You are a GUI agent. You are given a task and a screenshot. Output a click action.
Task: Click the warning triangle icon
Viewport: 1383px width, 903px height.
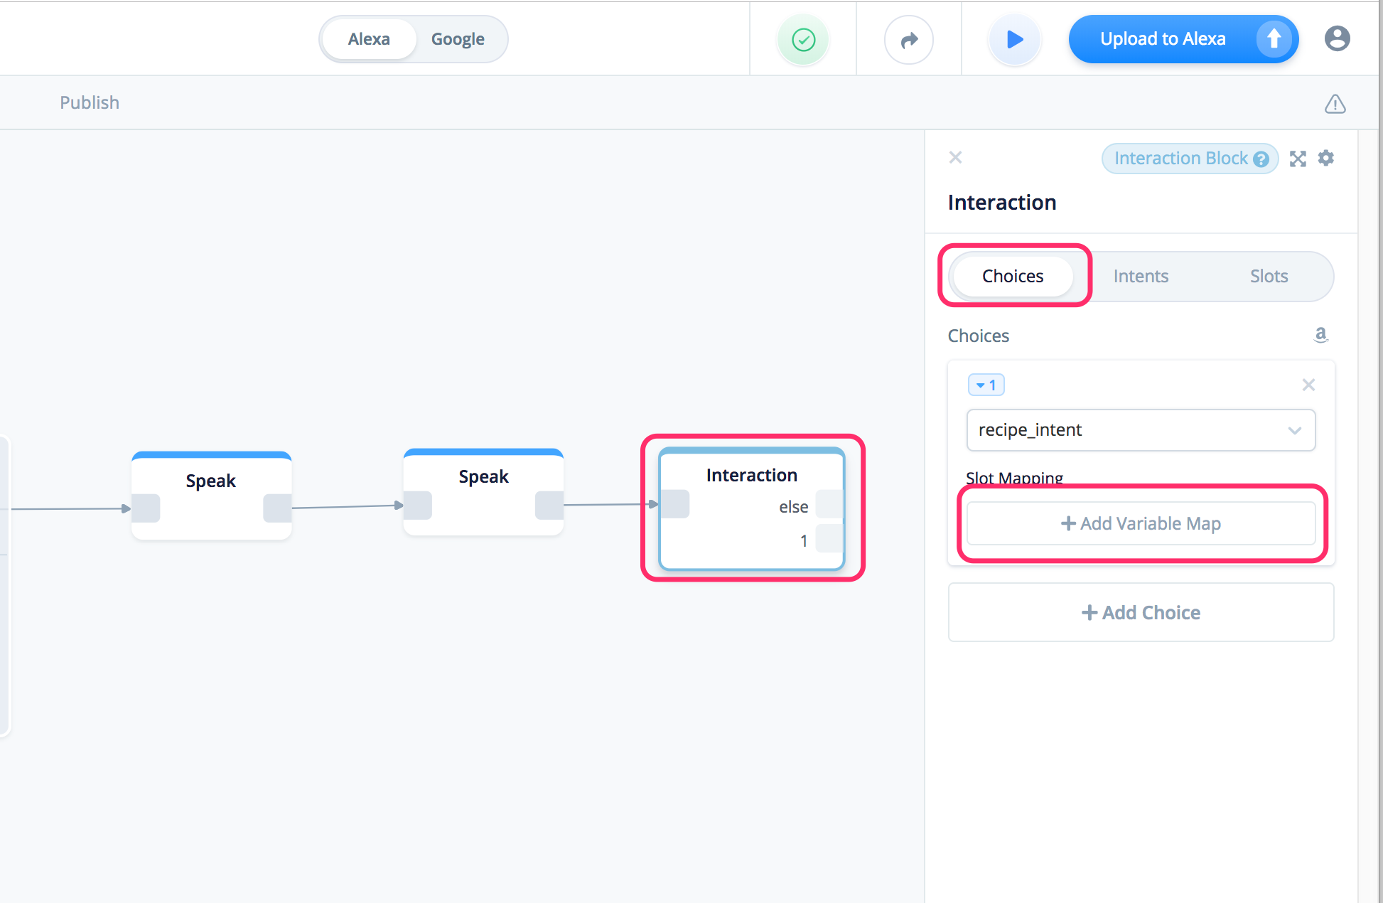click(1335, 104)
